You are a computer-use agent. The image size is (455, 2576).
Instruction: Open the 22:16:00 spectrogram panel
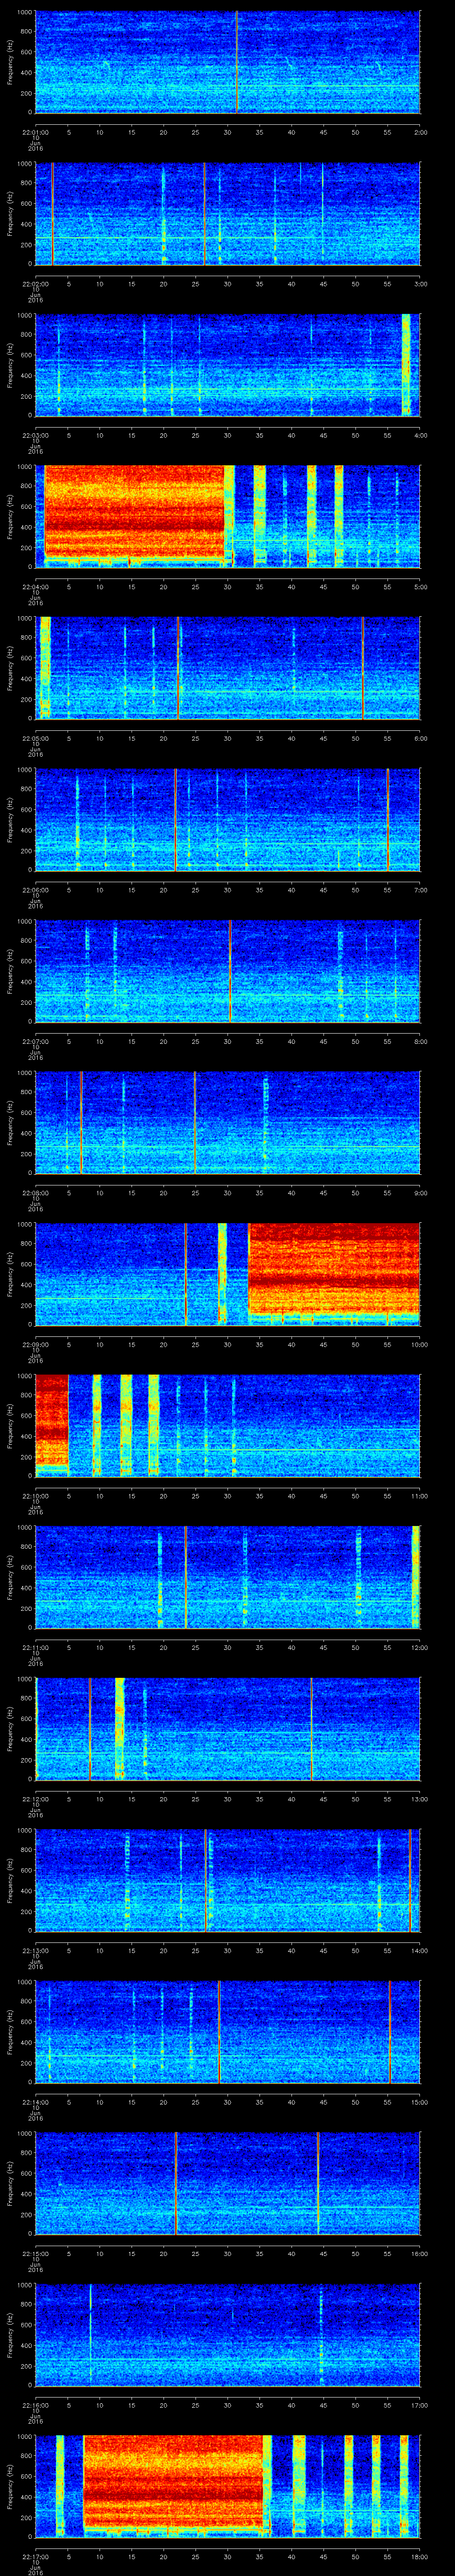228,2334
